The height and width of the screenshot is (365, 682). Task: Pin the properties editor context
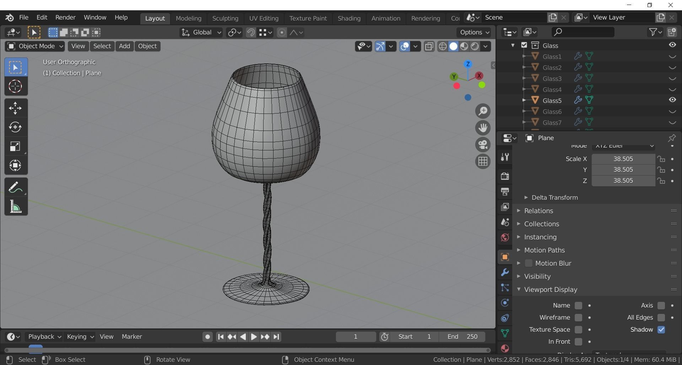point(672,138)
